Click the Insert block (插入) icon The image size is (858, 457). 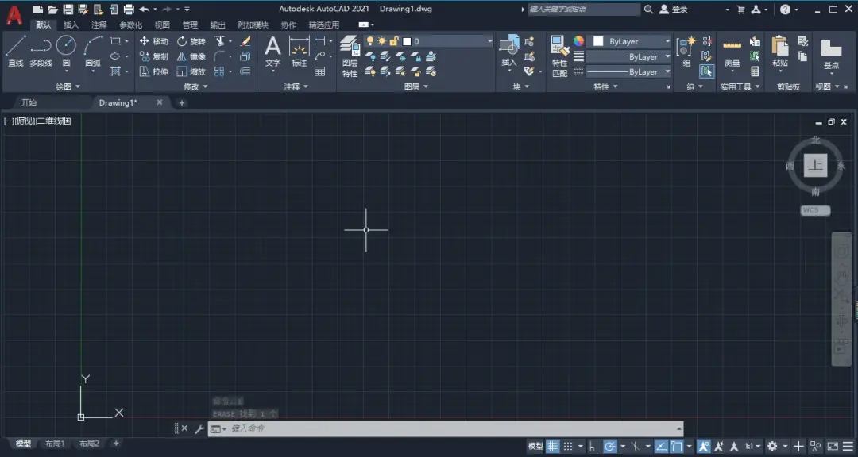509,52
